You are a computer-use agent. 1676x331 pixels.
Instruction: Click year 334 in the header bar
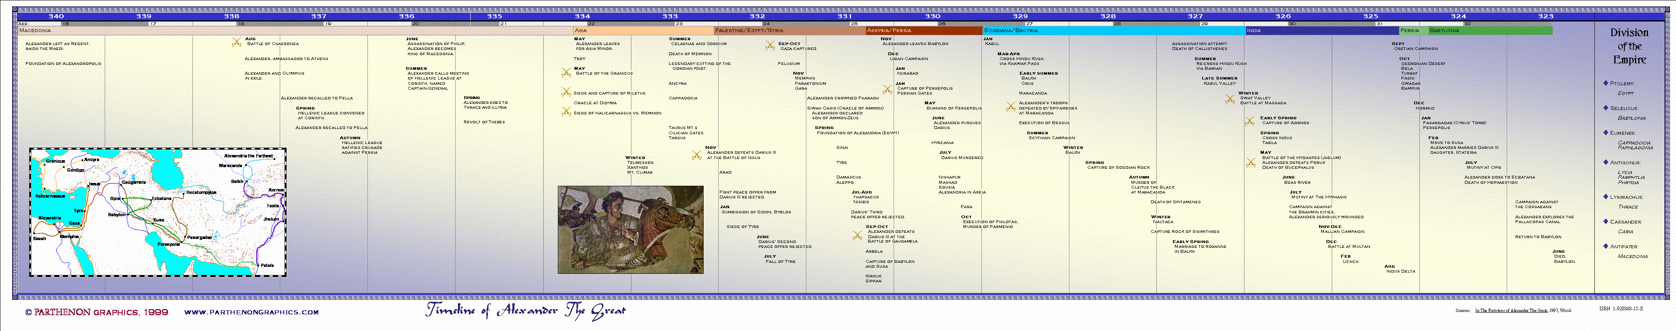[x=582, y=16]
